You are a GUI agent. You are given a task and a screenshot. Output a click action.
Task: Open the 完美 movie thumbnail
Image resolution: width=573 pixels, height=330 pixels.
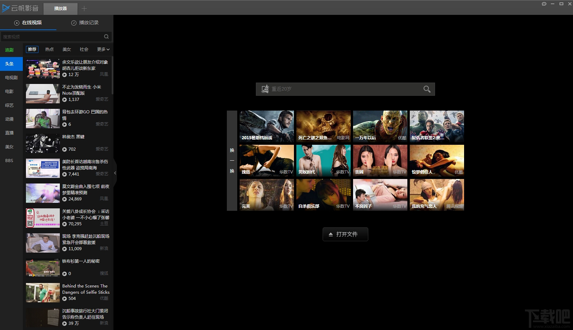[x=267, y=195]
